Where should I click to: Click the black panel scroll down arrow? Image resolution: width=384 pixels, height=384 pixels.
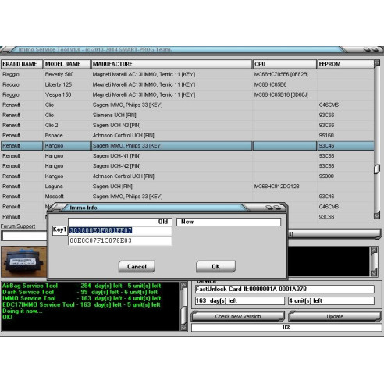coord(374,272)
